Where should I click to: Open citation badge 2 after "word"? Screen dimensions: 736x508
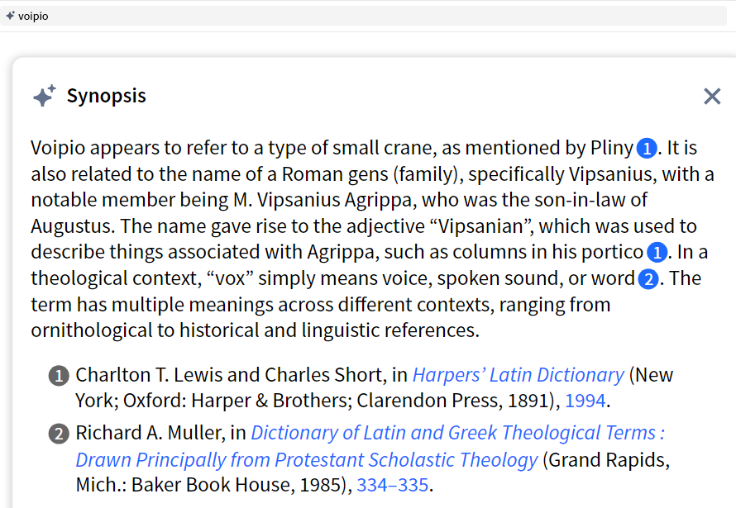[x=648, y=279]
